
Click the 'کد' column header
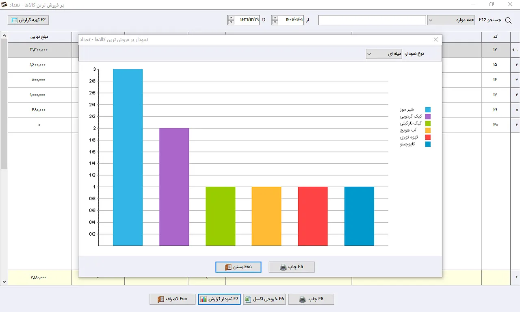[x=495, y=37]
